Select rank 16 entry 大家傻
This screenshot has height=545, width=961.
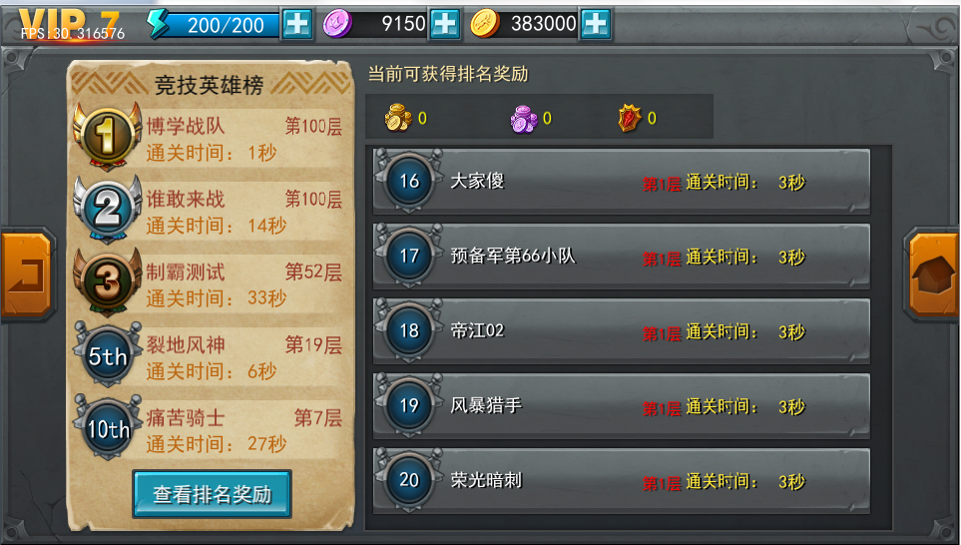click(x=622, y=182)
